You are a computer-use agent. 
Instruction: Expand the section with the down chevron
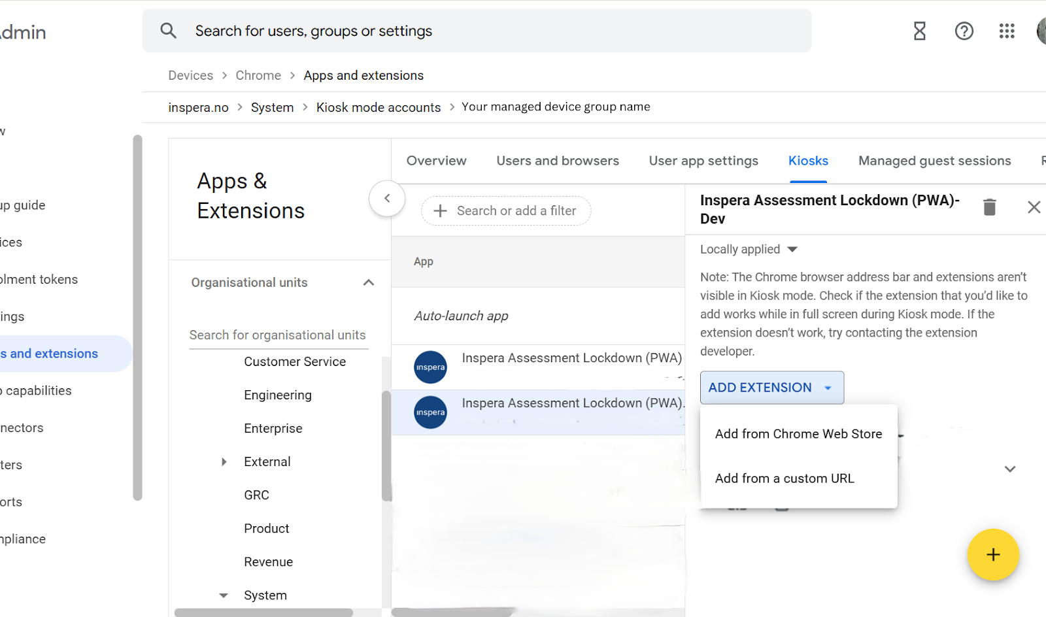(1010, 469)
